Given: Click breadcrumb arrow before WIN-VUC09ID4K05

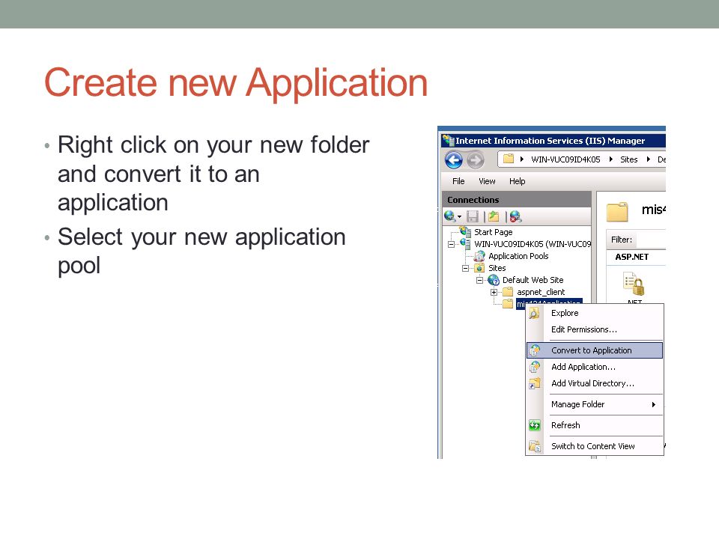Looking at the screenshot, I should (x=522, y=159).
